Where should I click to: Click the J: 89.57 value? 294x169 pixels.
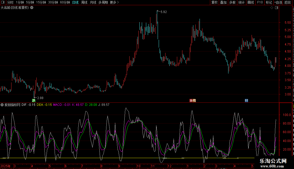tap(104, 105)
